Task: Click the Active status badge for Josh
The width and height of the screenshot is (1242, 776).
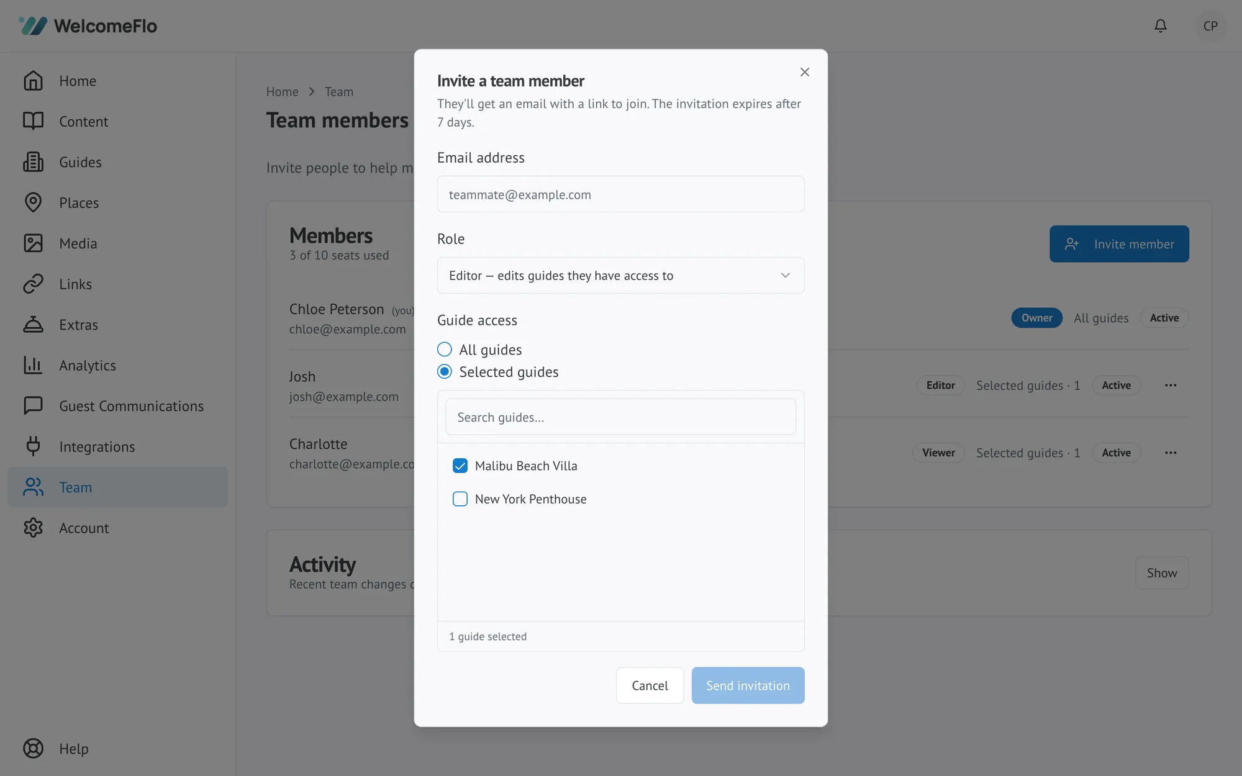Action: [1116, 385]
